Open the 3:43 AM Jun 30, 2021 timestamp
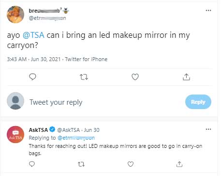Image resolution: width=221 pixels, height=176 pixels. (34, 59)
